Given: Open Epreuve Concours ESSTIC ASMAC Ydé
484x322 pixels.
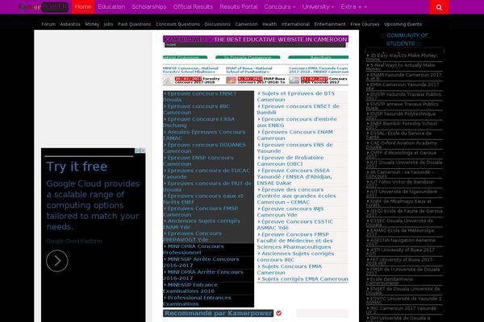Looking at the screenshot, I should click(295, 225).
